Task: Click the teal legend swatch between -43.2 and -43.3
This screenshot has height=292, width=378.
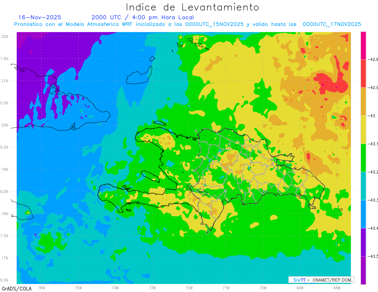Action: tap(363, 186)
